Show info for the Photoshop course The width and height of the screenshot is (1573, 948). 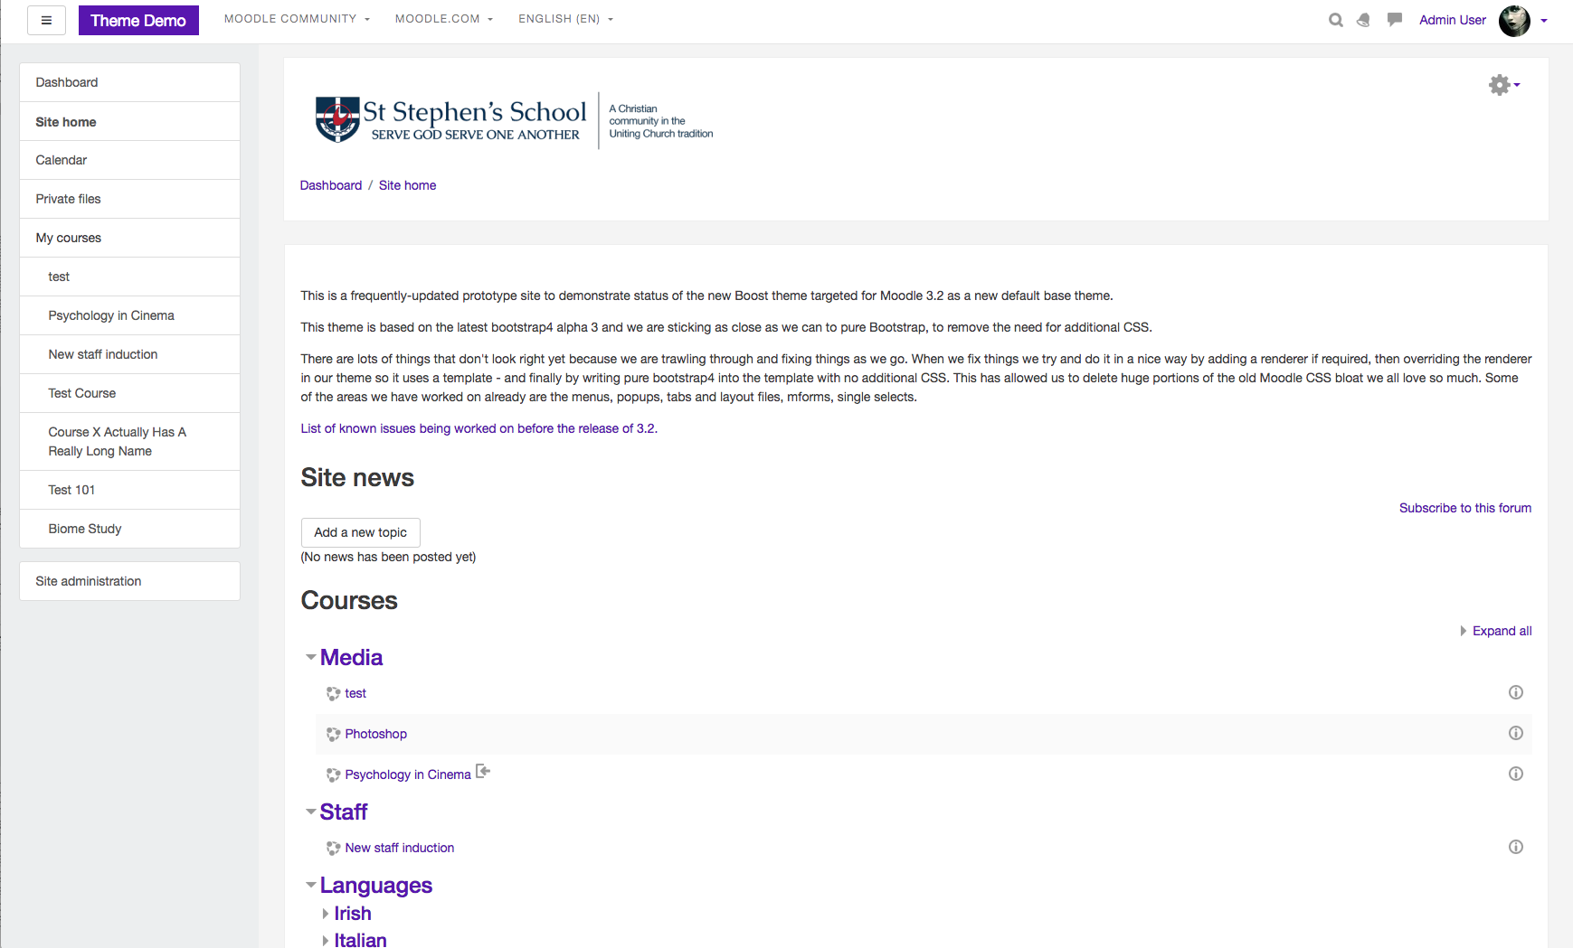point(1516,733)
